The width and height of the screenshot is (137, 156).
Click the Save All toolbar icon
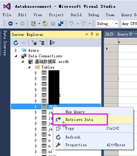[61, 24]
